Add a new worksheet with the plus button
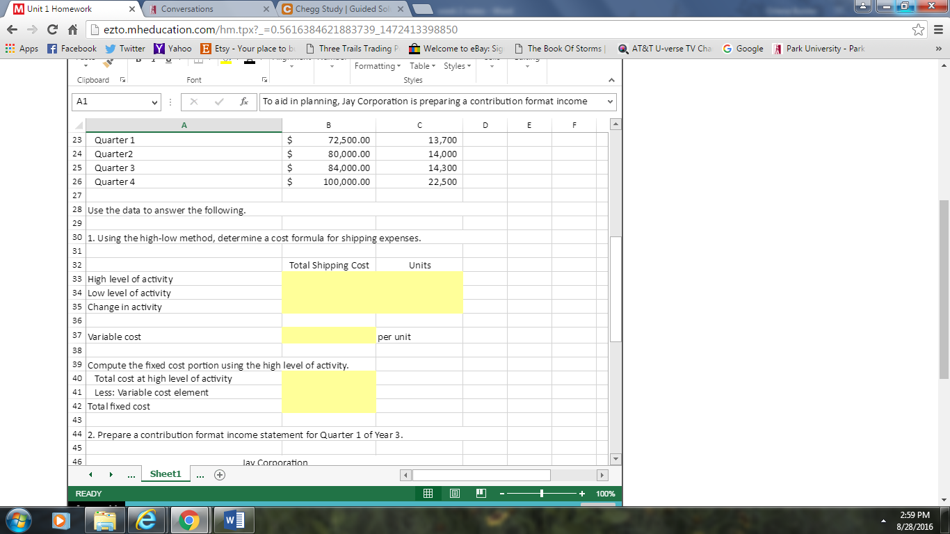This screenshot has width=950, height=534. tap(218, 474)
